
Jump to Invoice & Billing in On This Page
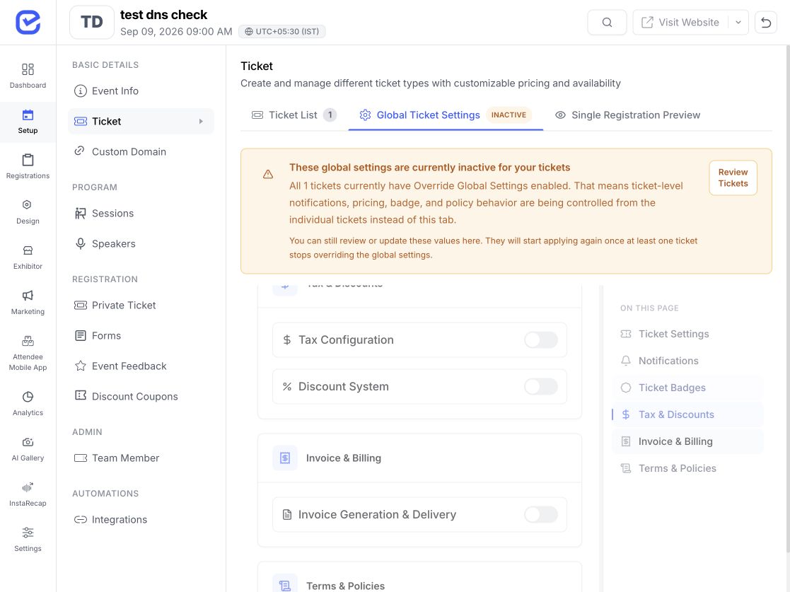tap(687, 441)
